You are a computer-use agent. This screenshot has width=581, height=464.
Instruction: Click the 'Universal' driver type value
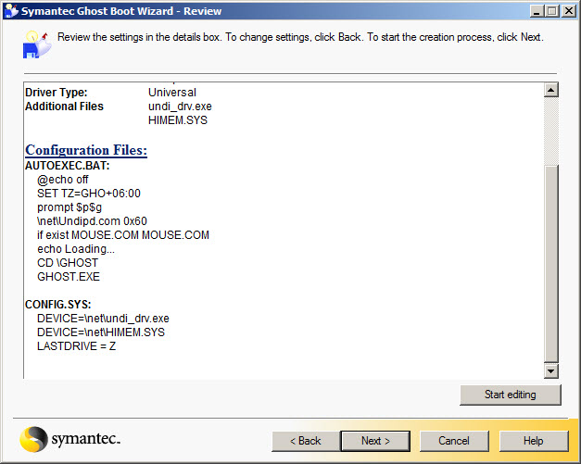tap(172, 93)
